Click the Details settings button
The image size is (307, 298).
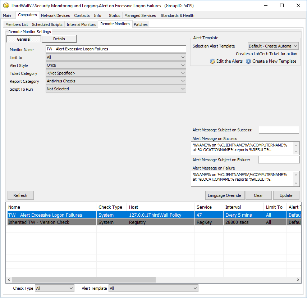click(x=59, y=39)
